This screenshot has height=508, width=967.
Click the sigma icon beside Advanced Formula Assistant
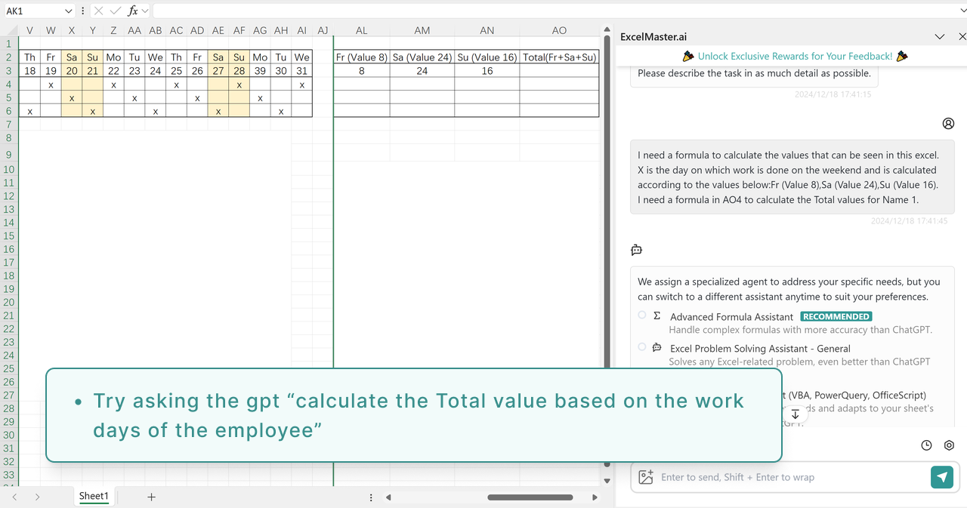657,316
